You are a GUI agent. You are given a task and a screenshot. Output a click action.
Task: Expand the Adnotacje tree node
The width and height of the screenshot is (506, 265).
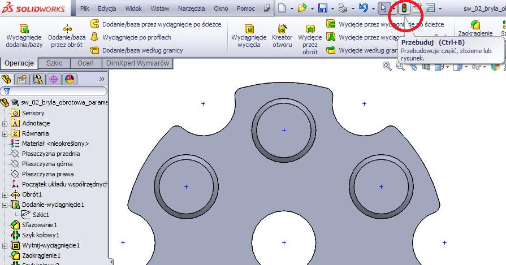(x=5, y=124)
